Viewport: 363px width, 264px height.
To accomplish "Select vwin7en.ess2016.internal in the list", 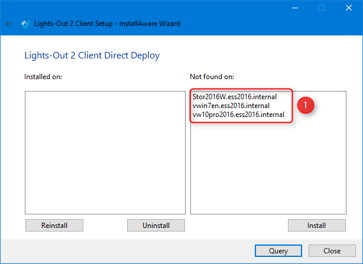I will tap(231, 106).
